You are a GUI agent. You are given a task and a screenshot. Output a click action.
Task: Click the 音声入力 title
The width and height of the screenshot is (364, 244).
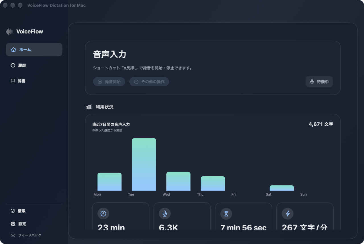coord(110,55)
